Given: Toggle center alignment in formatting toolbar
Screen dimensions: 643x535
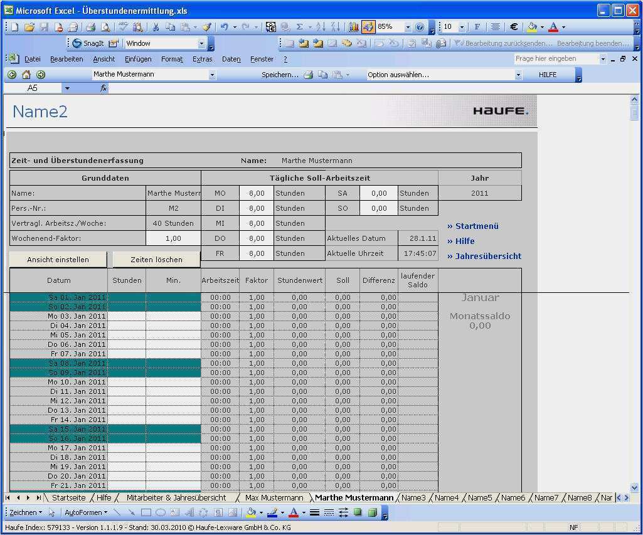Looking at the screenshot, I should point(495,27).
